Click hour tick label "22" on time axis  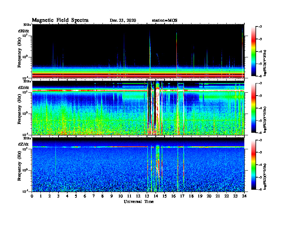tap(226, 196)
